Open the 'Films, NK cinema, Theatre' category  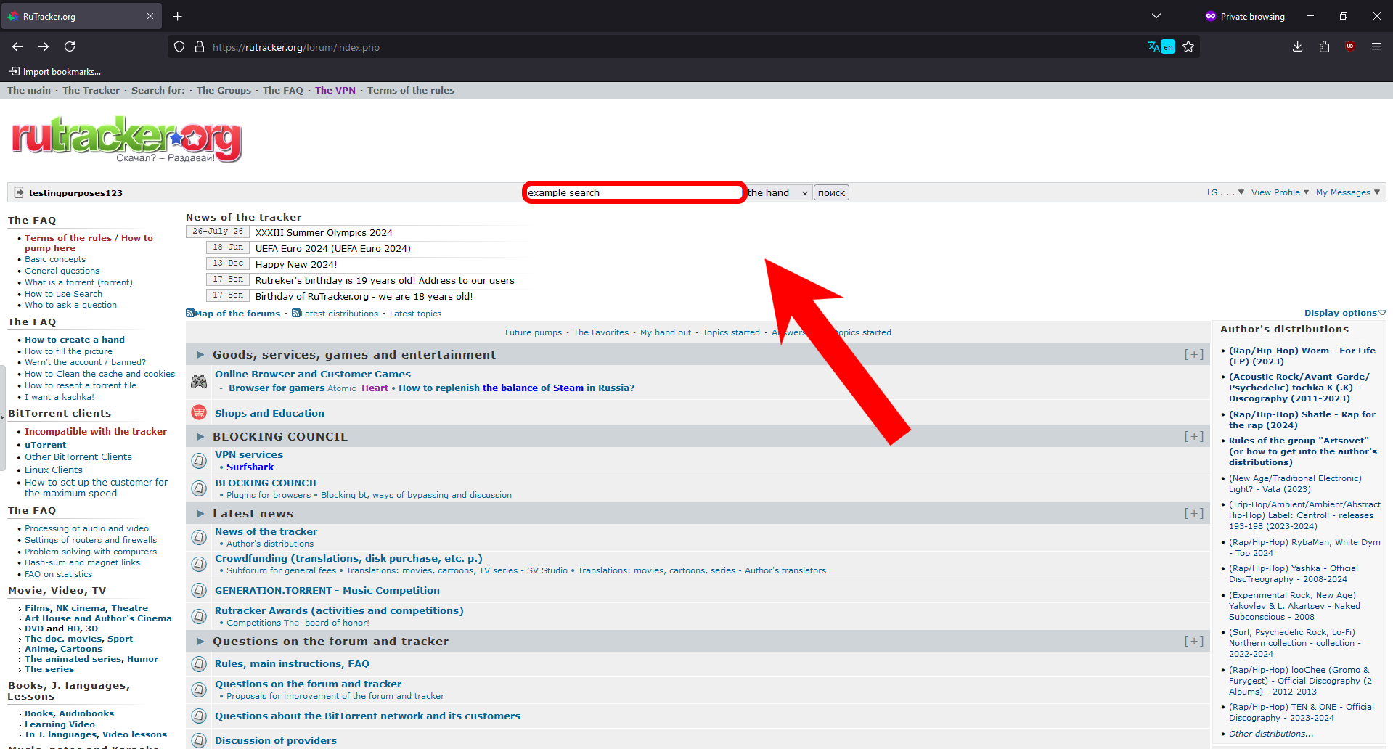click(x=86, y=608)
